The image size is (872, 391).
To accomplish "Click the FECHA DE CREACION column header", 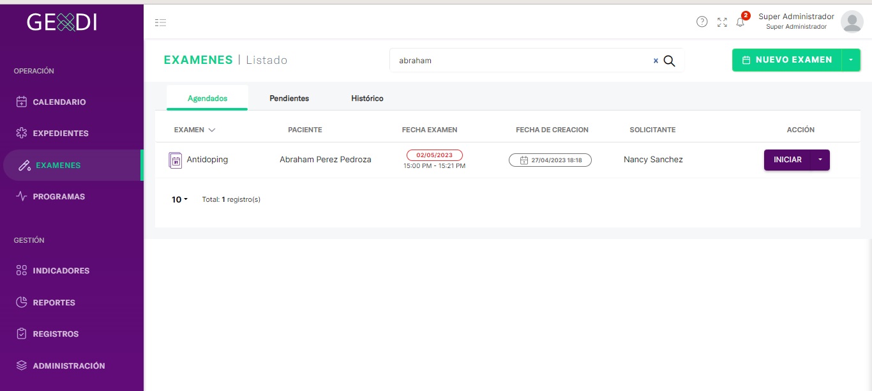I will [552, 130].
